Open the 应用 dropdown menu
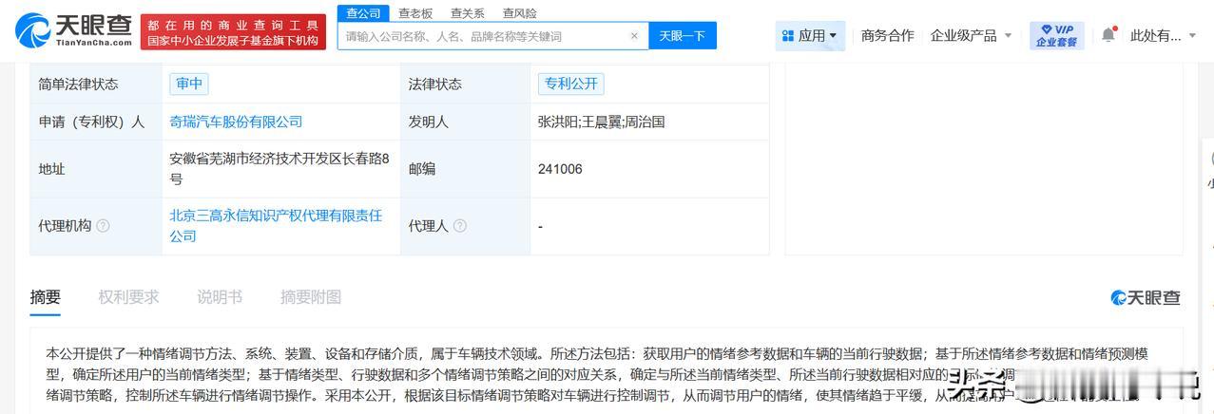 point(810,36)
